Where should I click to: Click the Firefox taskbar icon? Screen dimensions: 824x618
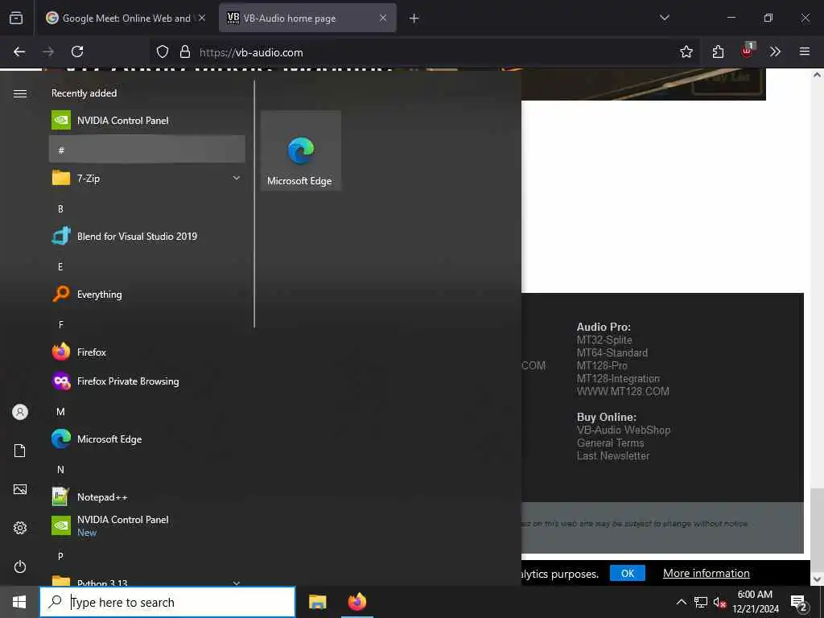356,602
